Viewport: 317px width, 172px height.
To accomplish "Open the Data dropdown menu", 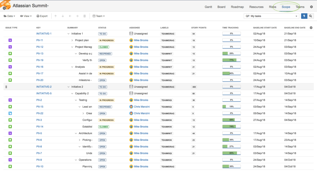I will click(9, 16).
